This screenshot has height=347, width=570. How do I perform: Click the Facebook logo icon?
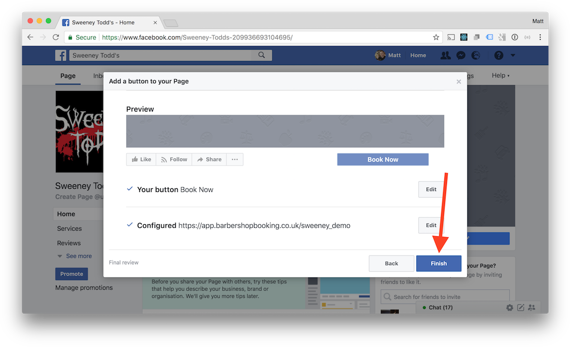click(61, 55)
